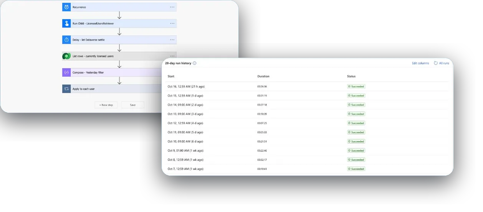Open the Oct 16, 12:59 AM run
The image size is (483, 212).
(x=186, y=87)
